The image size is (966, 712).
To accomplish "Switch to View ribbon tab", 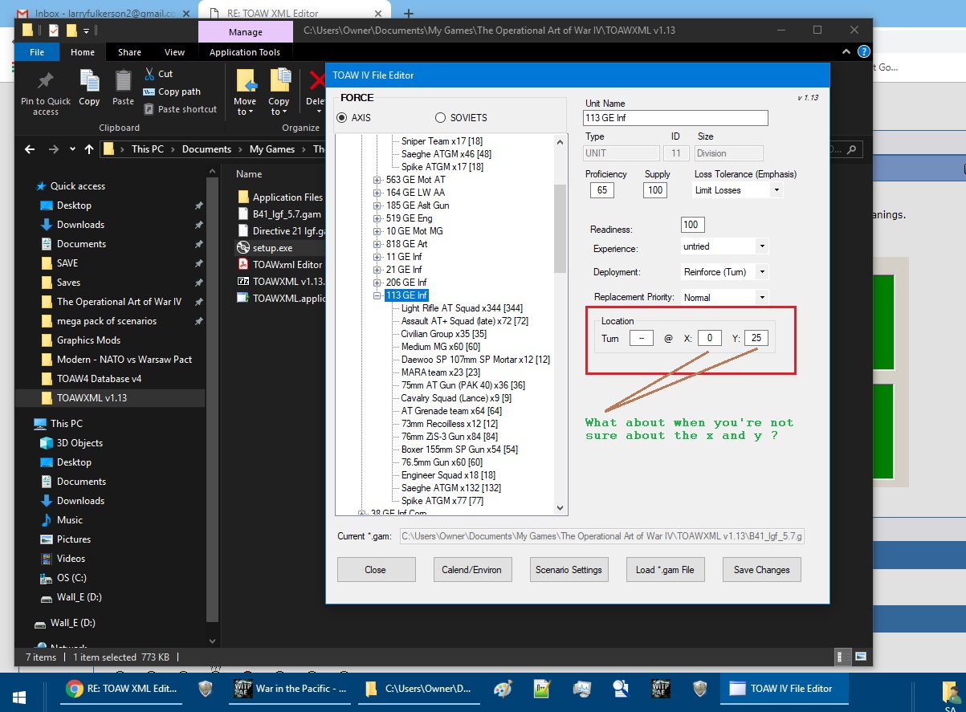I will [x=174, y=52].
